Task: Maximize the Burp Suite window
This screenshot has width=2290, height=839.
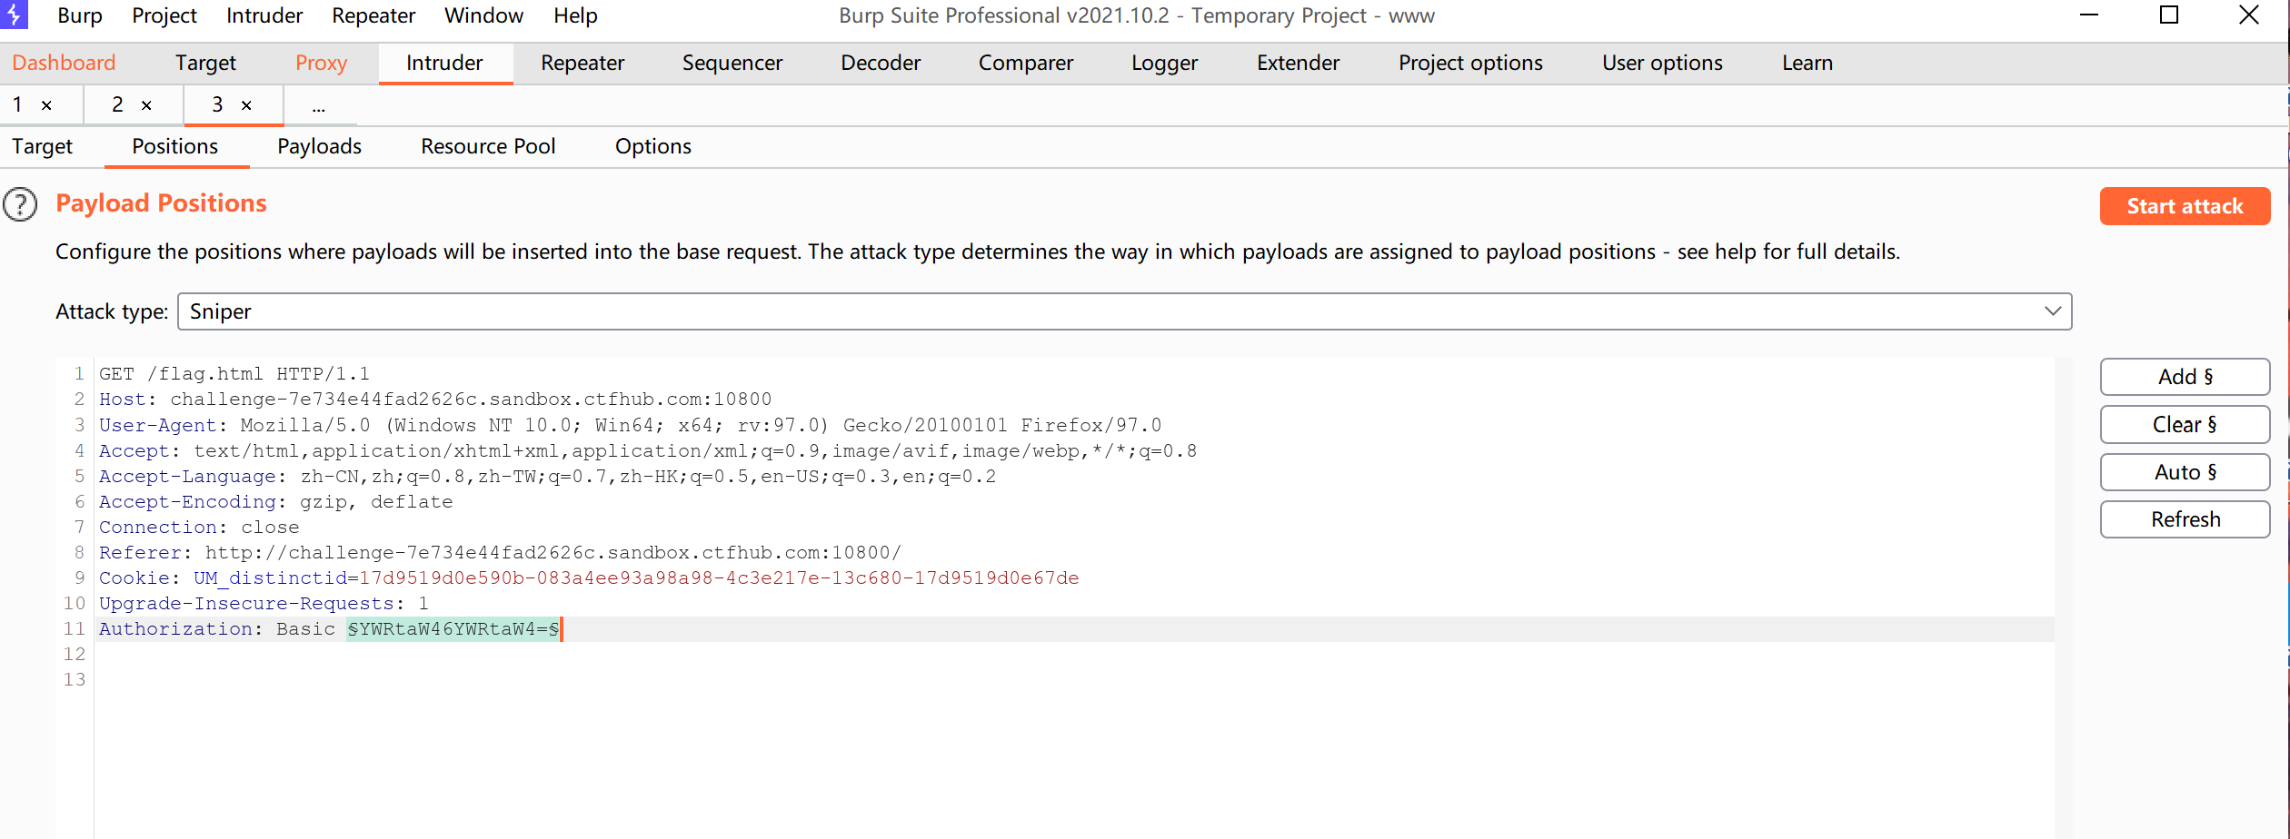Action: [2169, 15]
